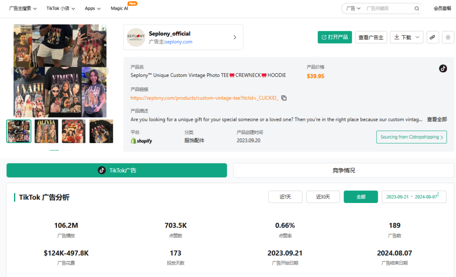Screen dimensions: 456x277
Task: Click the search magnifier icon in the keyword bar
Action: 416,8
